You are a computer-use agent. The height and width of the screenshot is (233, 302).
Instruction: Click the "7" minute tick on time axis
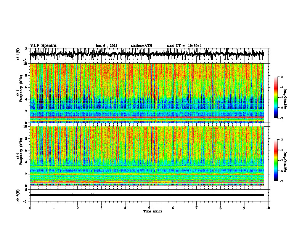click(x=197, y=208)
